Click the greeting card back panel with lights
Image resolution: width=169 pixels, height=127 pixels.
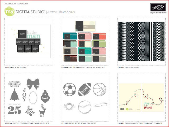tap(130, 97)
